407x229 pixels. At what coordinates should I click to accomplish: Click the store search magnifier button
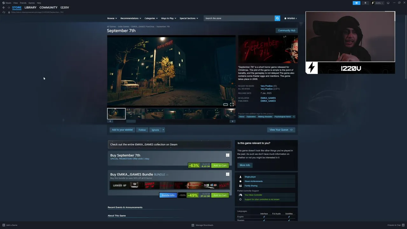coord(277,18)
